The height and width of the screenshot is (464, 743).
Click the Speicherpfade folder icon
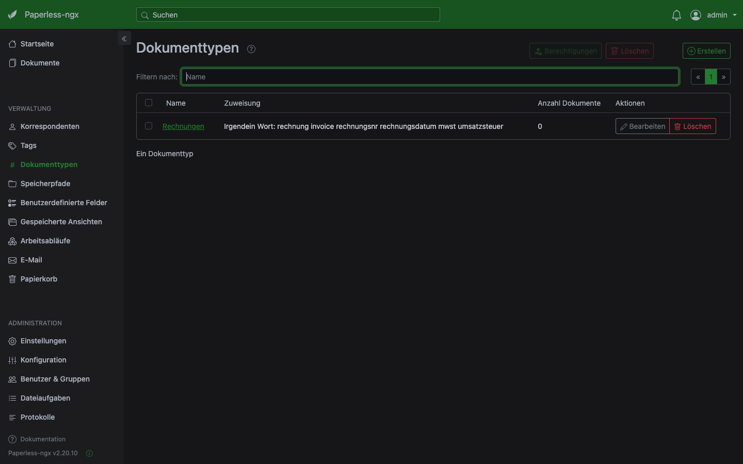click(x=11, y=184)
